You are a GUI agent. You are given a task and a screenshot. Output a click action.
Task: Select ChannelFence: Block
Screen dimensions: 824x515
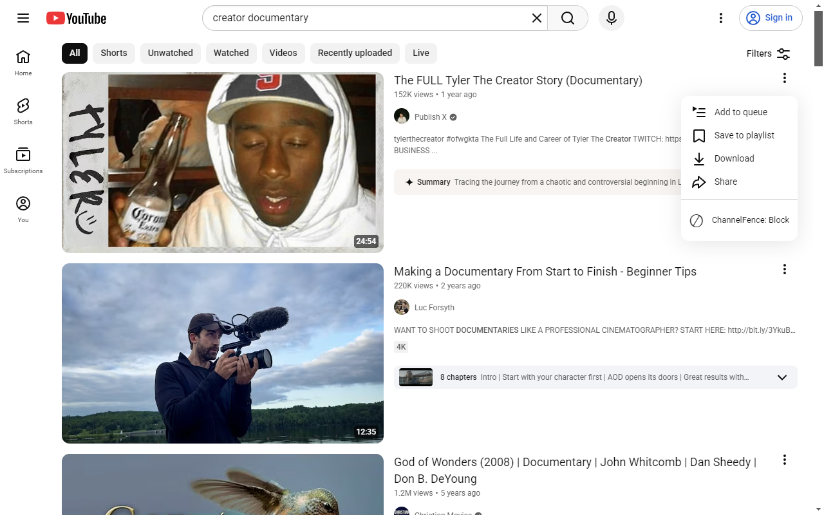(x=739, y=220)
